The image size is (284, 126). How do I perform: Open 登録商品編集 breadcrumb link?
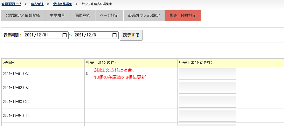point(62,4)
